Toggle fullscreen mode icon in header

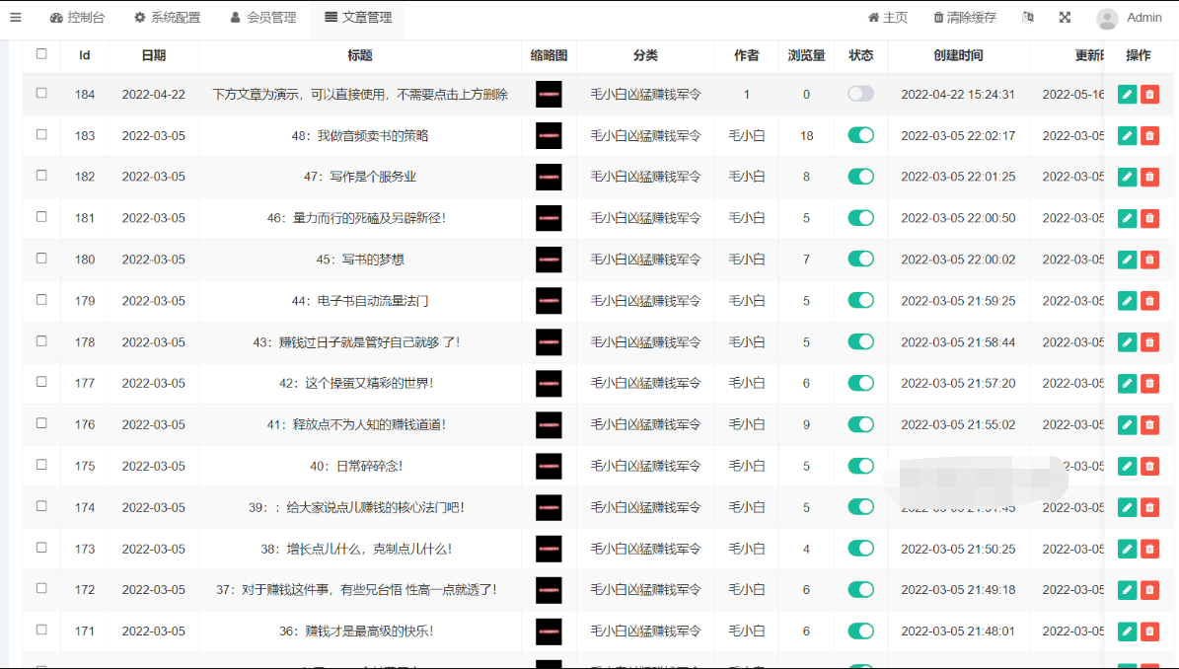coord(1065,18)
